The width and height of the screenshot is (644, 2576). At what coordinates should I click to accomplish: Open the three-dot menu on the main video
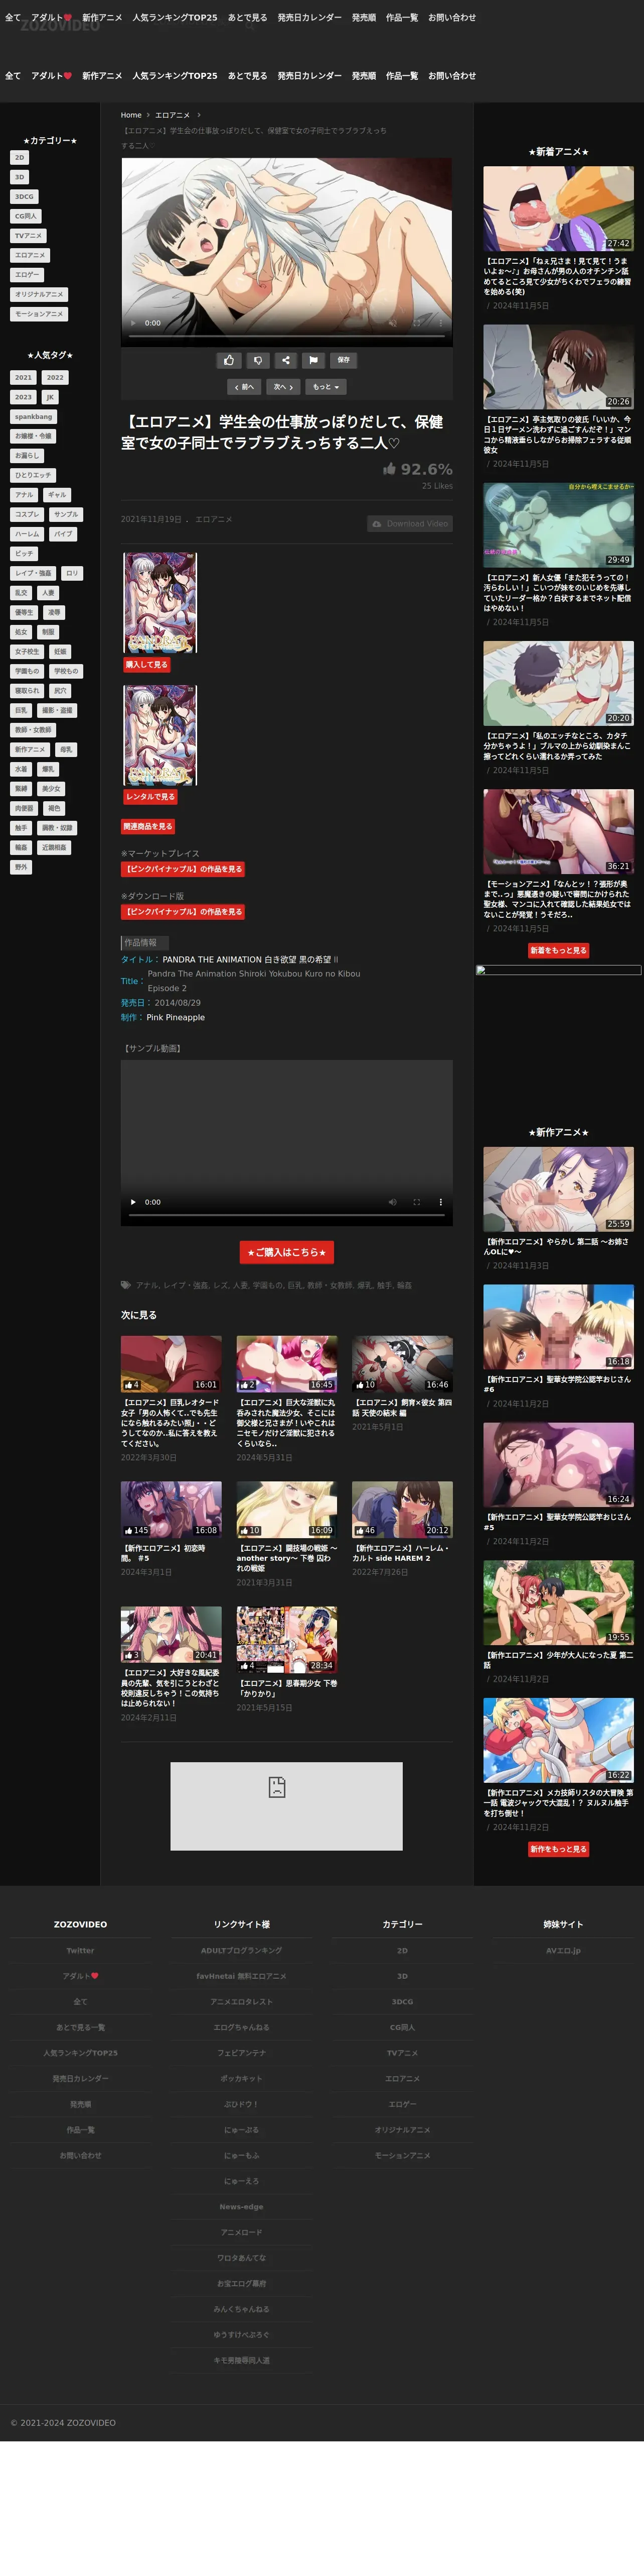[x=440, y=323]
